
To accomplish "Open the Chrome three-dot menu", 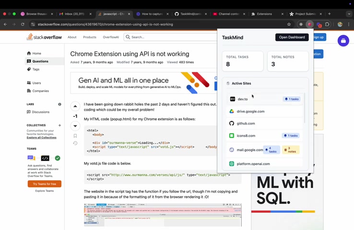I will pos(349,24).
